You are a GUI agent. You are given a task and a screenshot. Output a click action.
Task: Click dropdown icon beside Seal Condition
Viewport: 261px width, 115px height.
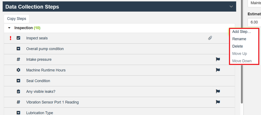click(18, 81)
